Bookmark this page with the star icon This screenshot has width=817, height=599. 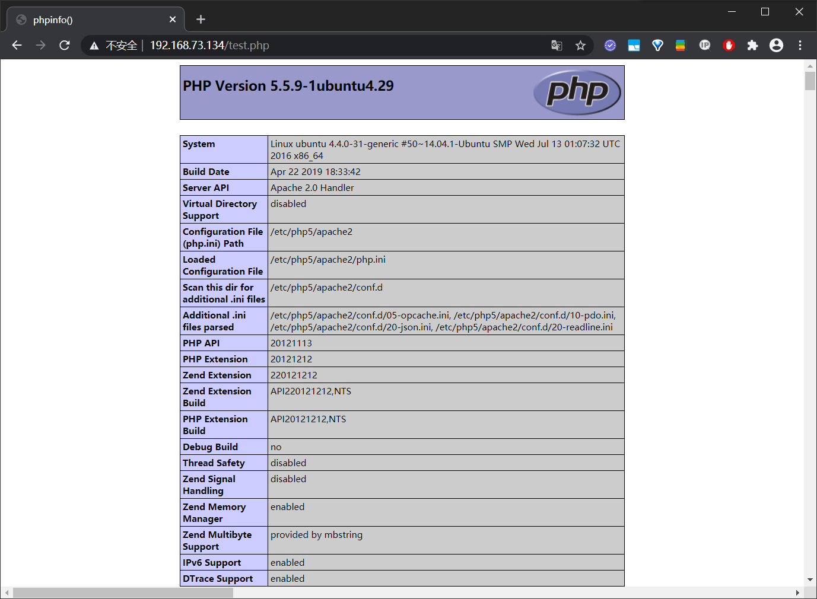580,45
